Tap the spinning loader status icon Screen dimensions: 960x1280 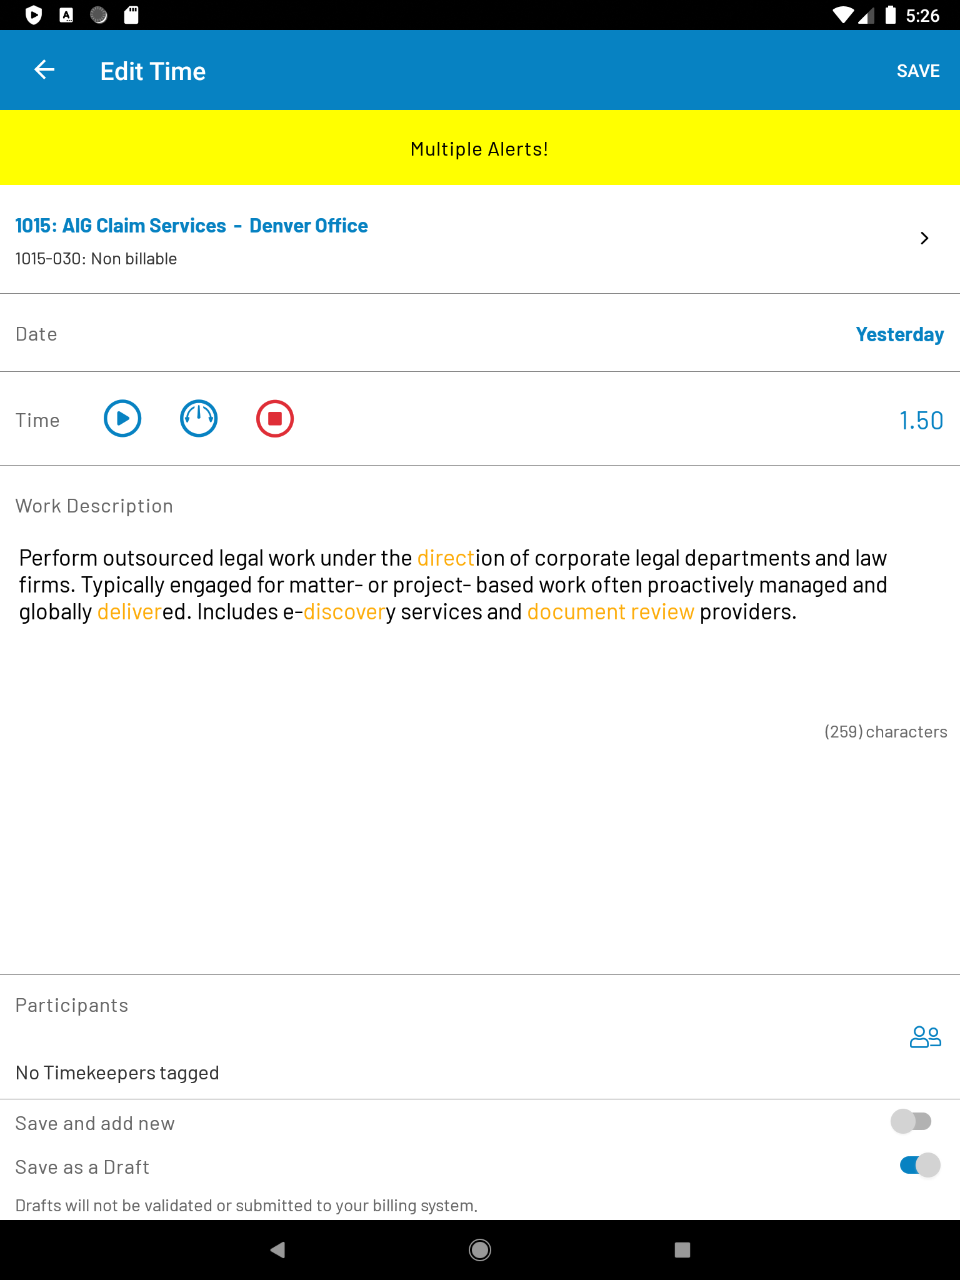pyautogui.click(x=99, y=15)
